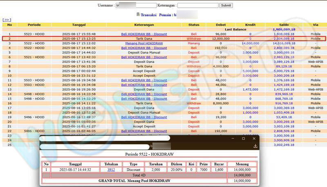This screenshot has width=327, height=187.
Task: Open Beli HOKIDRAW BB link at 14:44:32
Action: (144, 48)
